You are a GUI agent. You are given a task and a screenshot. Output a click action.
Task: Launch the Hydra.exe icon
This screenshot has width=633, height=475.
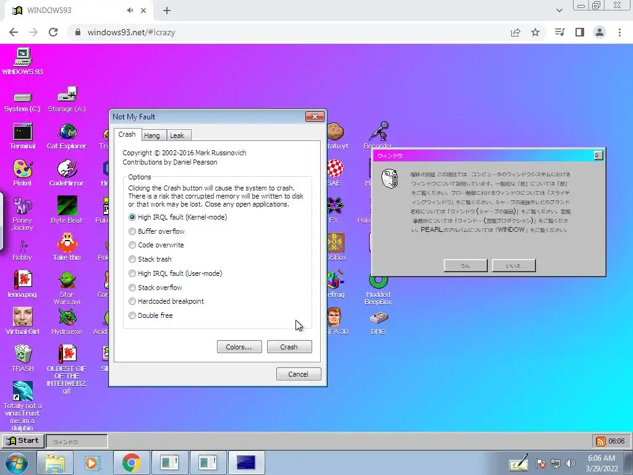click(67, 321)
